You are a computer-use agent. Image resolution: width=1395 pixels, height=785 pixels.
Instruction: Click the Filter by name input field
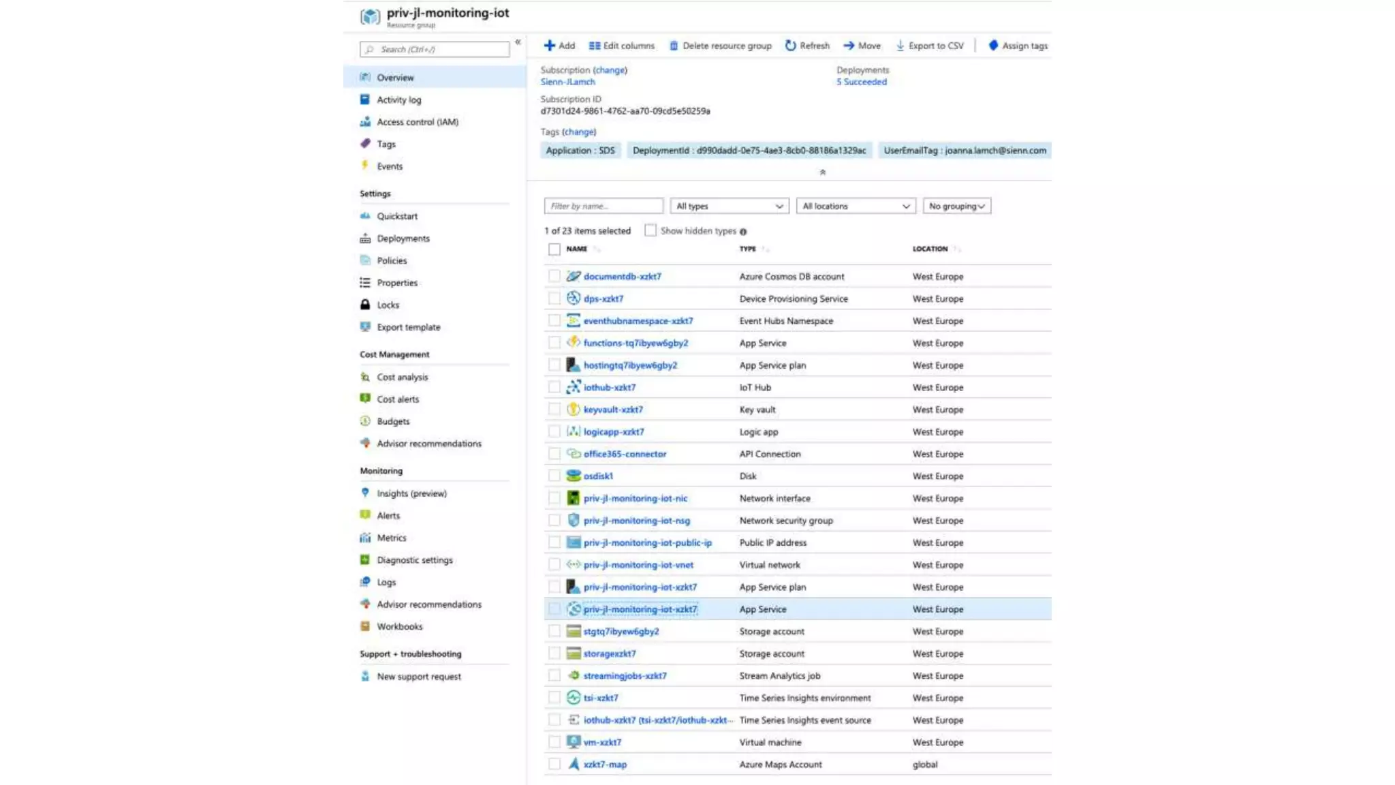pyautogui.click(x=603, y=206)
